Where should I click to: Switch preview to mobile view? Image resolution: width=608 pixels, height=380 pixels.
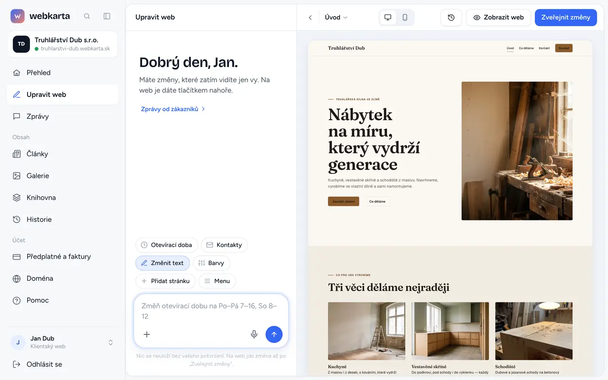[405, 18]
